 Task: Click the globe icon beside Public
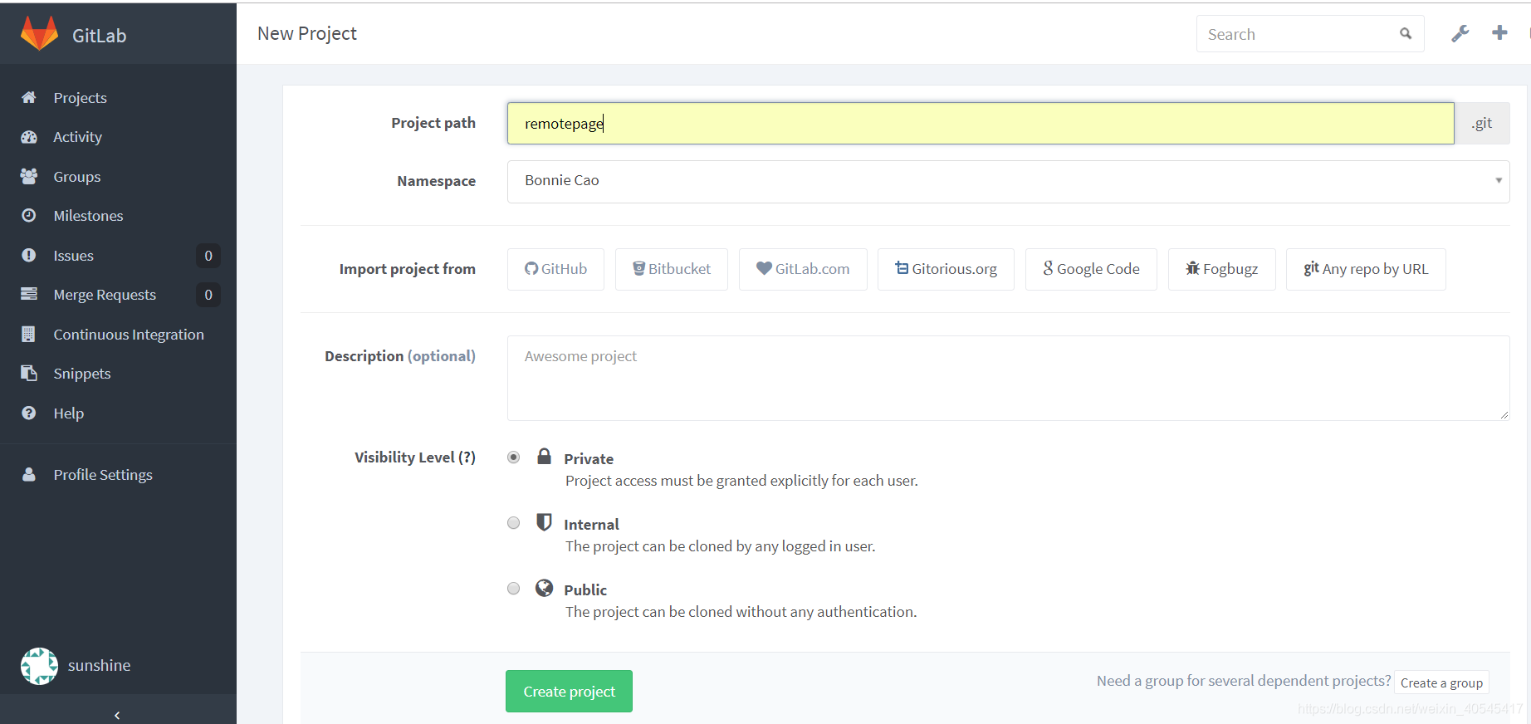pyautogui.click(x=544, y=588)
